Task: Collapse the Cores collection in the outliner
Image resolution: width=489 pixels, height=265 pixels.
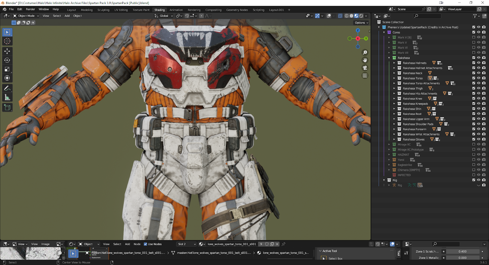Action: point(384,32)
